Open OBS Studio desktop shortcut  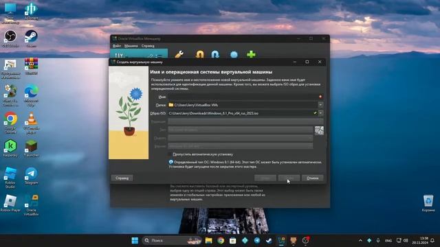[10, 38]
